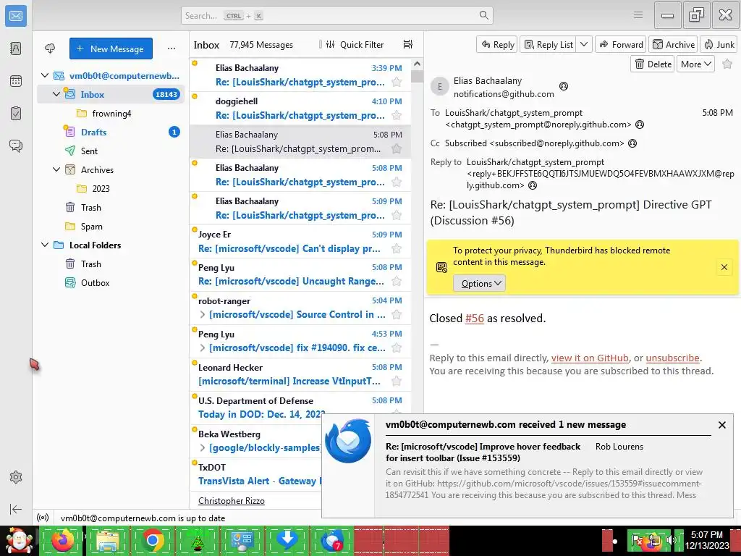
Task: Collapse the Inbox folder
Action: pos(56,94)
